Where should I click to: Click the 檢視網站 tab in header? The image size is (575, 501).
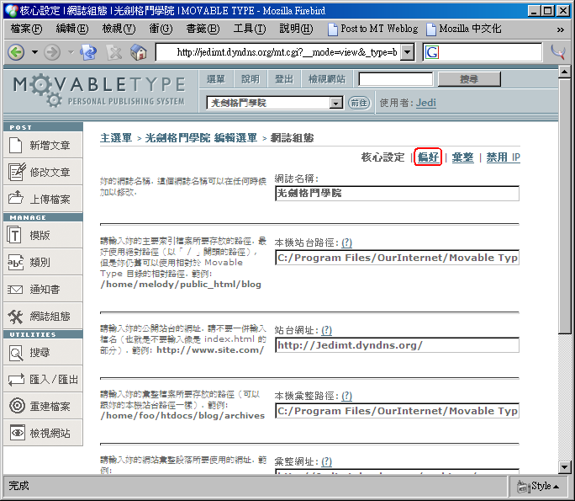[x=327, y=79]
